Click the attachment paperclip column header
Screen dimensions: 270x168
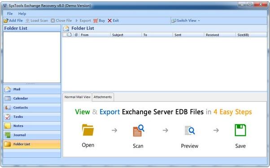tap(76, 35)
